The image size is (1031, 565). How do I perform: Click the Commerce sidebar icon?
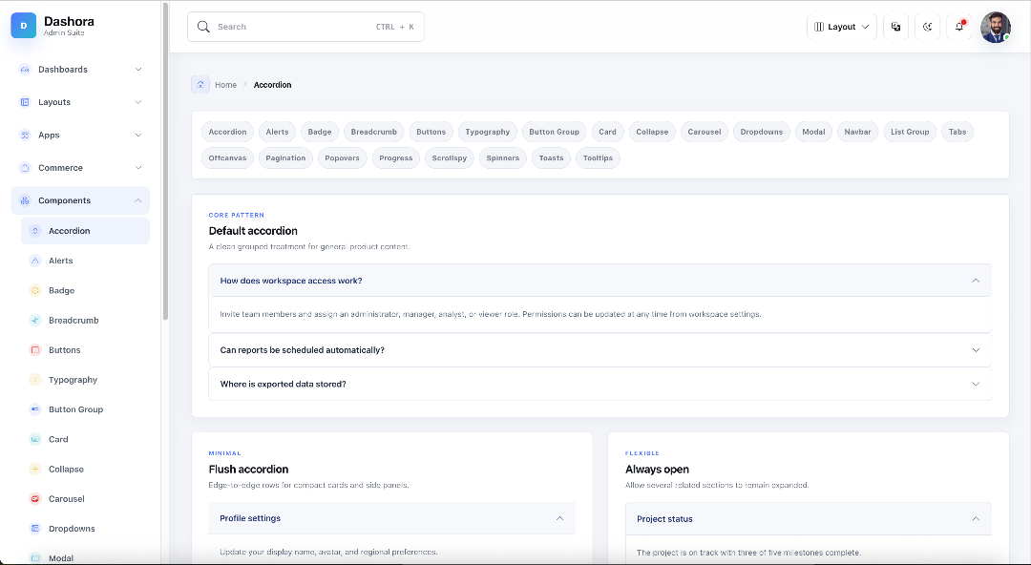coord(25,168)
